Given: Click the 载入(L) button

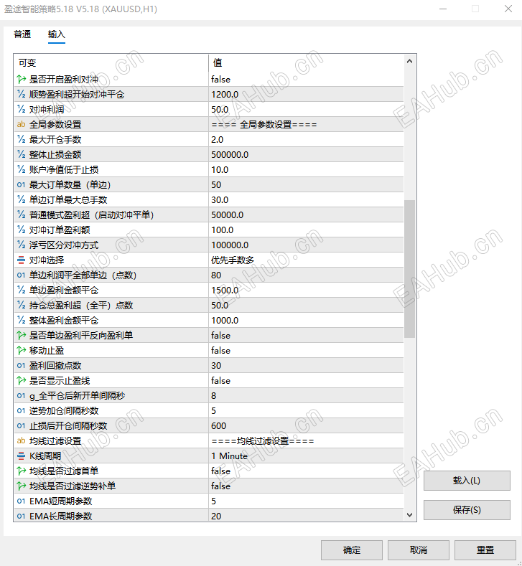Looking at the screenshot, I should click(467, 481).
